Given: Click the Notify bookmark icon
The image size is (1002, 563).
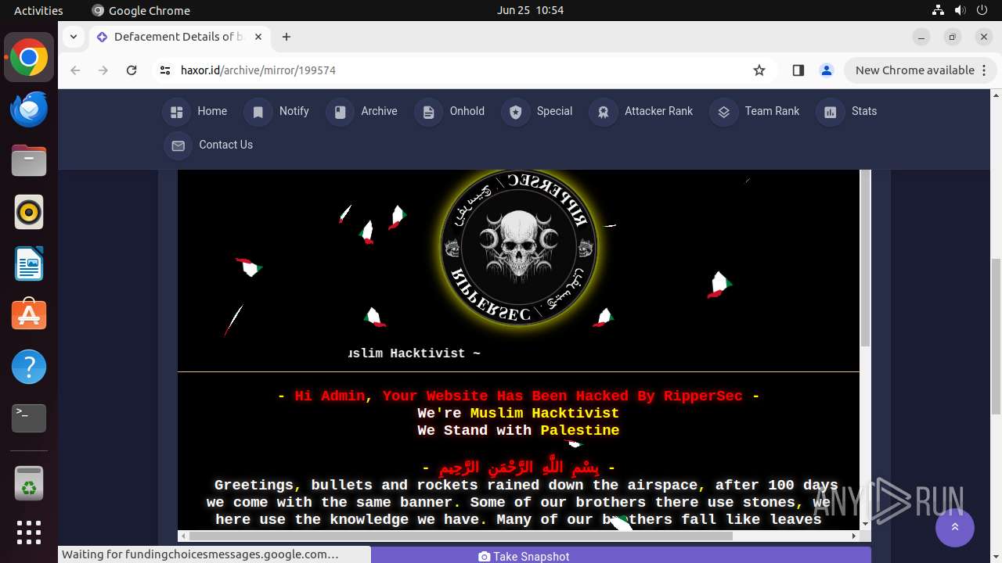Looking at the screenshot, I should point(258,112).
